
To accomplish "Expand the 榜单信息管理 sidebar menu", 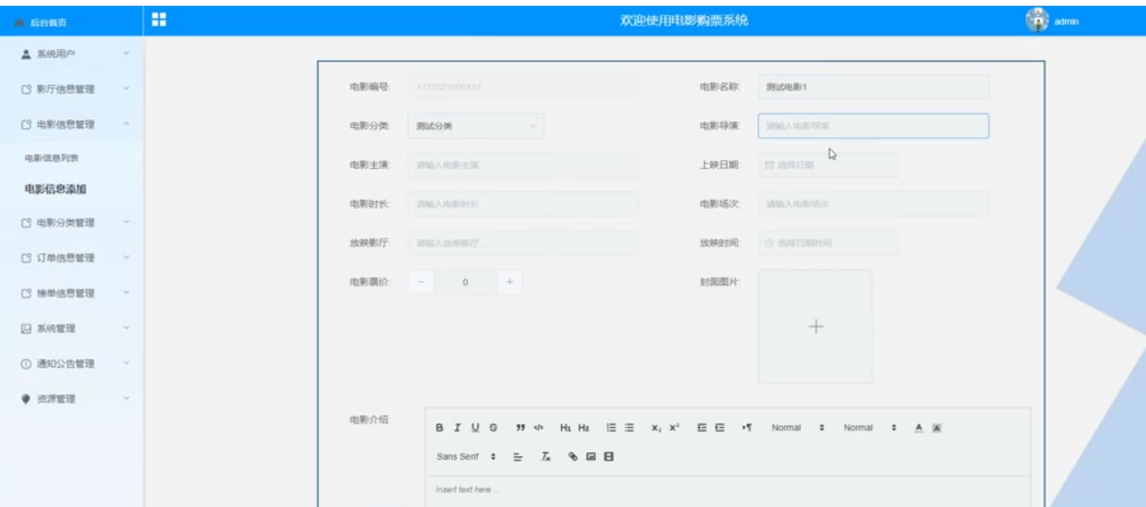I will [72, 293].
